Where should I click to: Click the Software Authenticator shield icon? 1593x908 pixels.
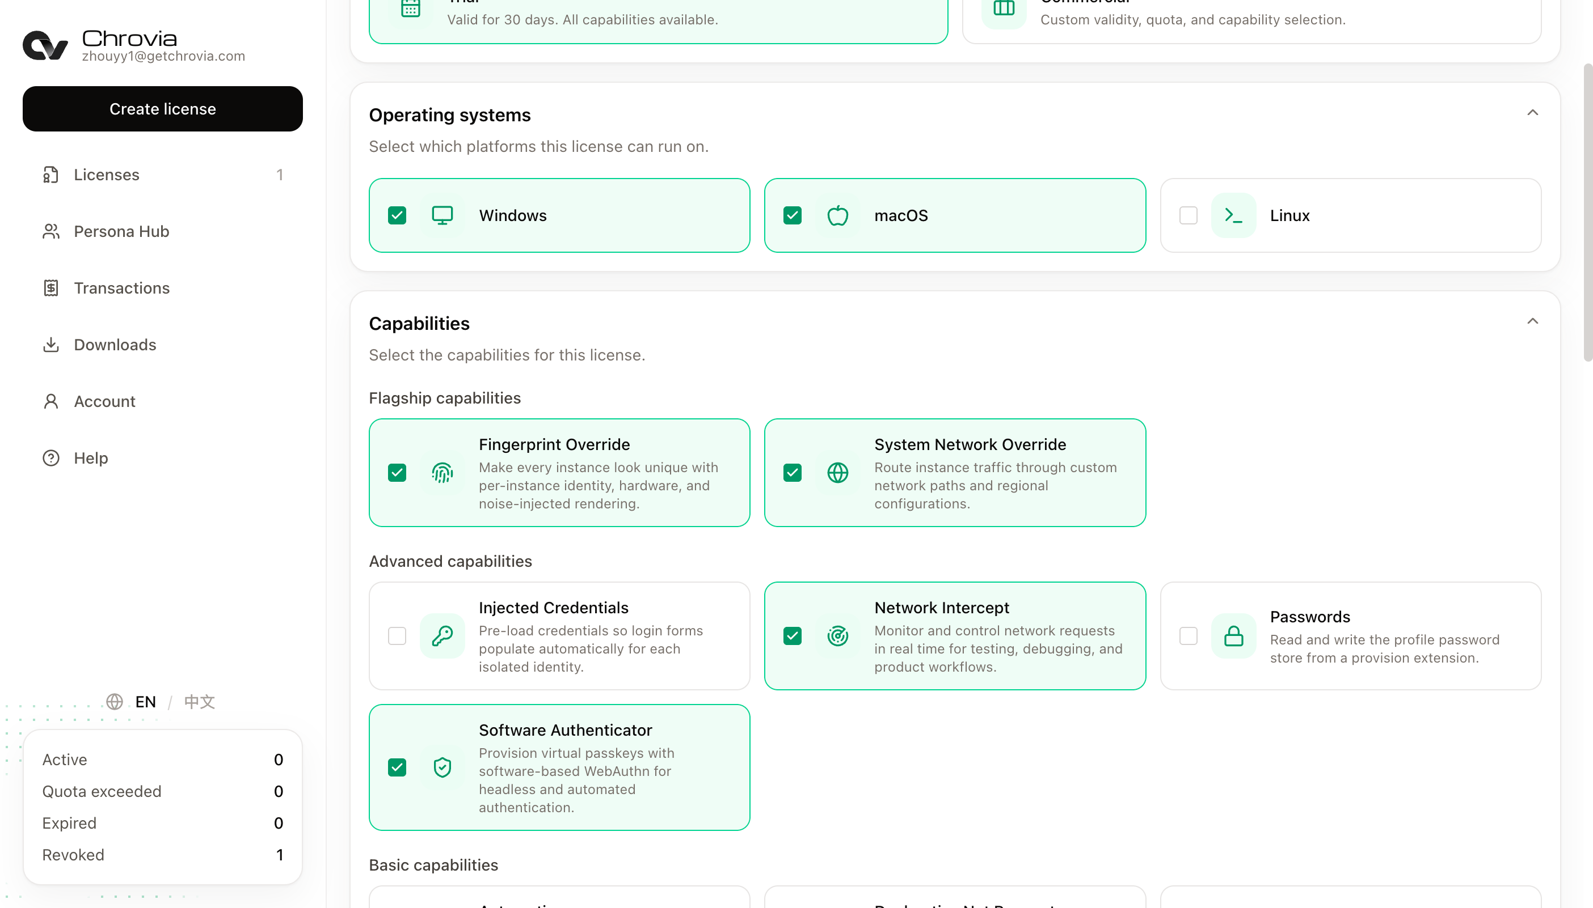pyautogui.click(x=442, y=767)
